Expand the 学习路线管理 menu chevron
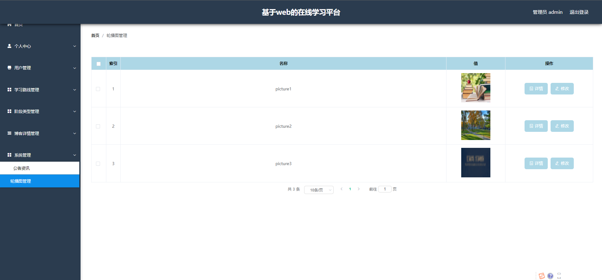 coord(75,90)
